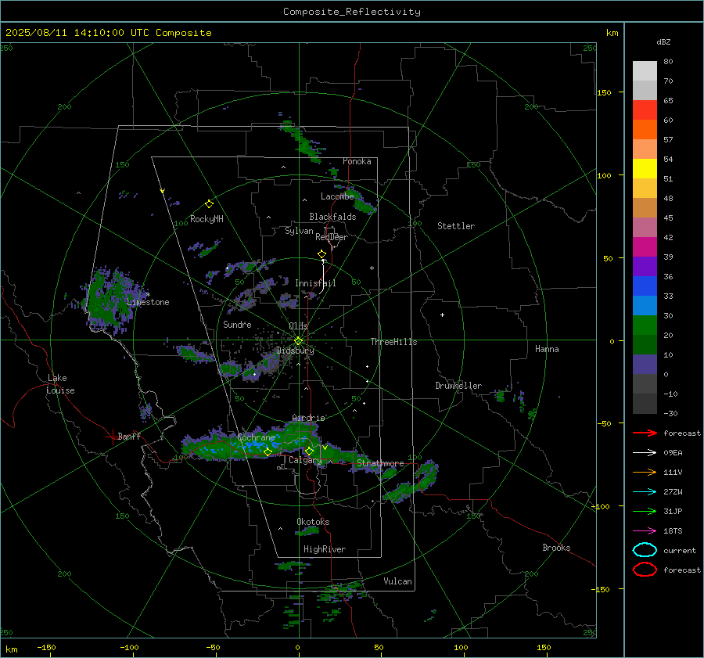
Task: Click the Okotoks town label
Action: [313, 522]
